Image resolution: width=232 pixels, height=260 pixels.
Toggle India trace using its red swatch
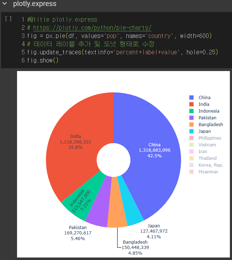click(192, 104)
